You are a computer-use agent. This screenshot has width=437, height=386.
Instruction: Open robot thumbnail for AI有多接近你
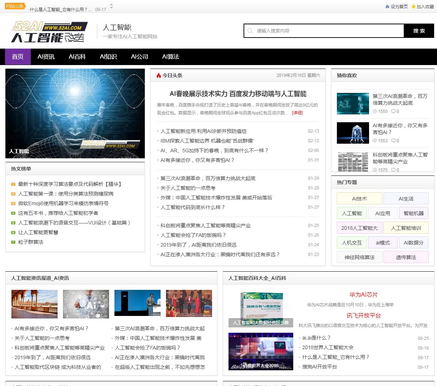[x=353, y=133]
